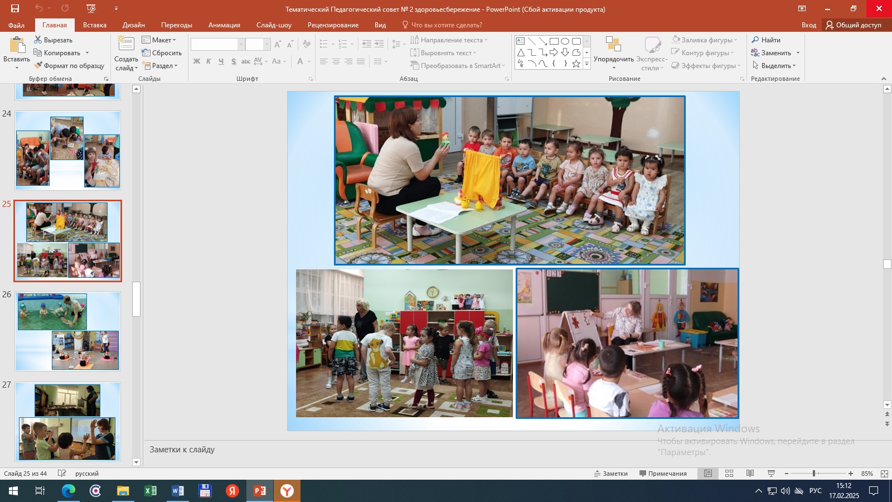This screenshot has width=892, height=502.
Task: Click the Undo arrow in the quick access toolbar
Action: pyautogui.click(x=38, y=8)
